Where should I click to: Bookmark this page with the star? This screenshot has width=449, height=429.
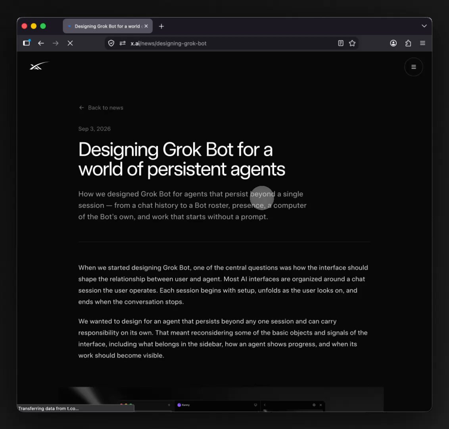[352, 43]
